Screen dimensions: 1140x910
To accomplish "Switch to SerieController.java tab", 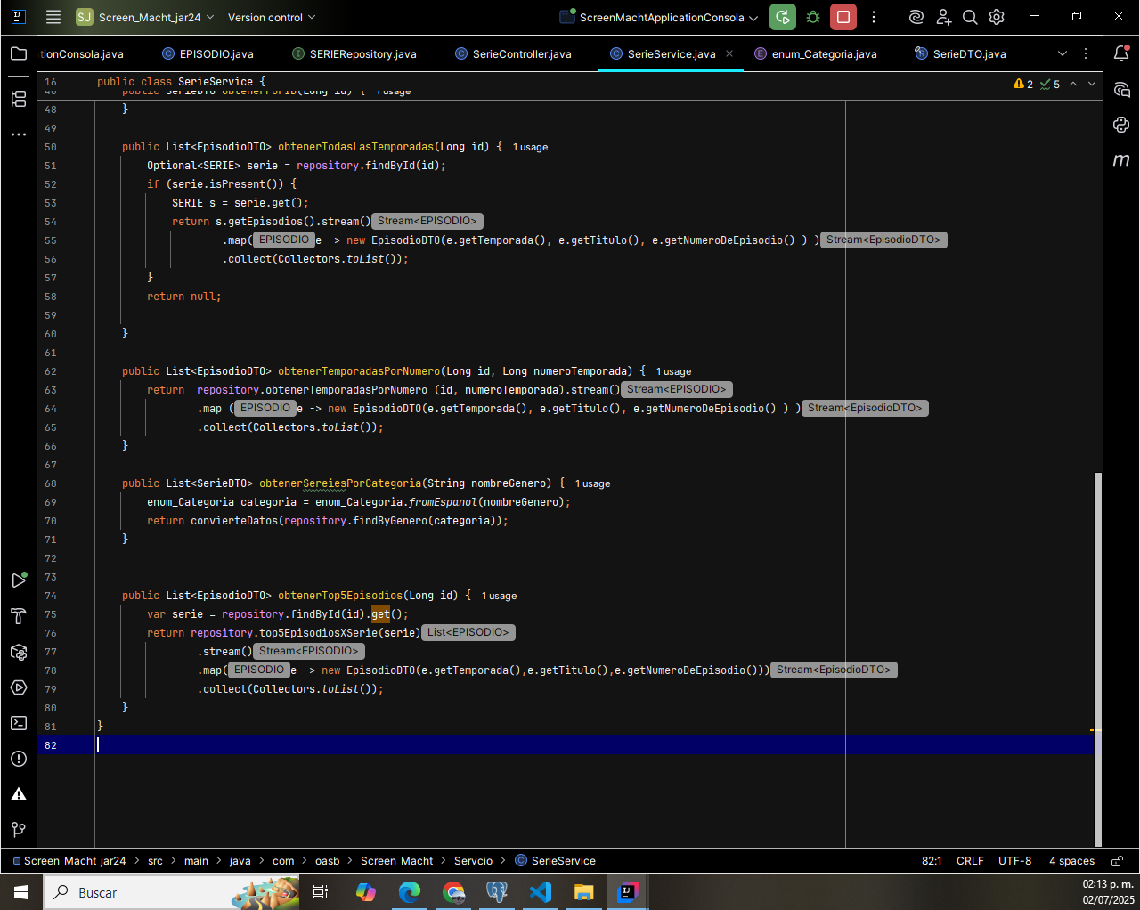I will (x=513, y=53).
